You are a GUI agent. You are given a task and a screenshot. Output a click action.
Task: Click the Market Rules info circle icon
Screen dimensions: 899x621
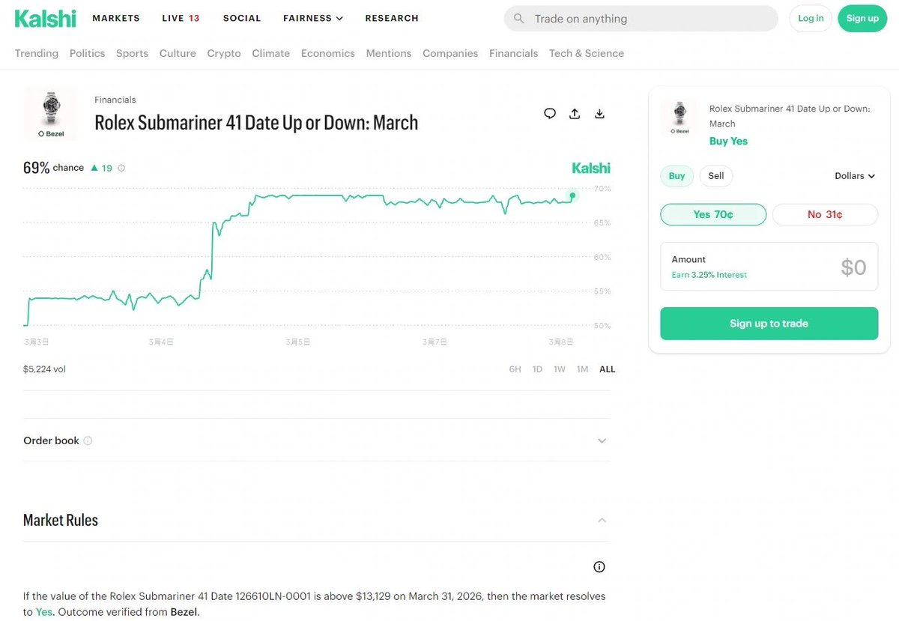[599, 567]
